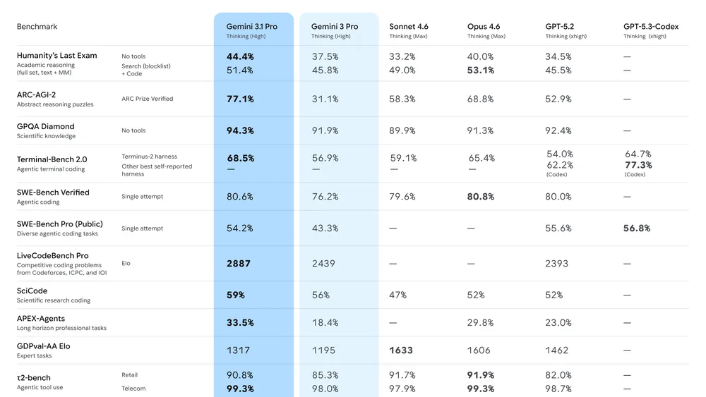Select the GPT-5.3-Codex column header
Image resolution: width=706 pixels, height=397 pixels.
650,27
